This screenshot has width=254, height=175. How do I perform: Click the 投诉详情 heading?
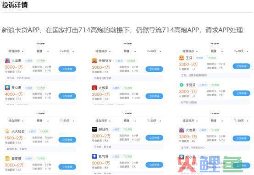(15, 5)
